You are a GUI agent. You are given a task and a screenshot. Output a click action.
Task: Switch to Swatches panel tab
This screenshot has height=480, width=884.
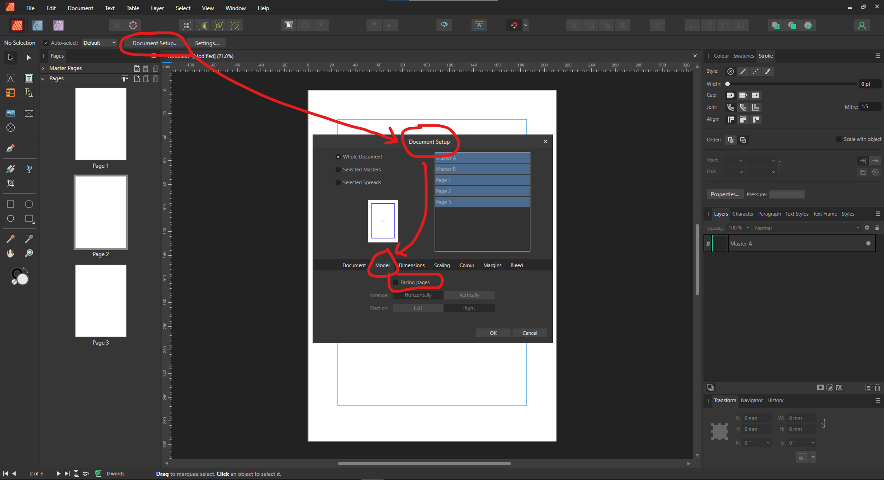[744, 56]
